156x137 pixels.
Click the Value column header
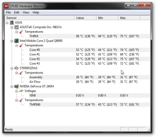point(85,18)
